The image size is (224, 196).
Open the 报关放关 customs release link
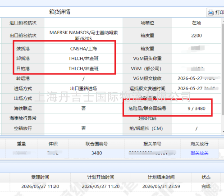[199, 153]
